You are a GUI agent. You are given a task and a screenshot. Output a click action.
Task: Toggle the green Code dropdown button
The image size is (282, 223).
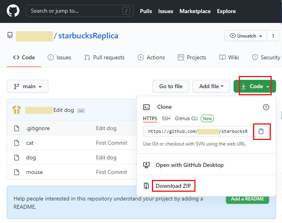point(255,86)
